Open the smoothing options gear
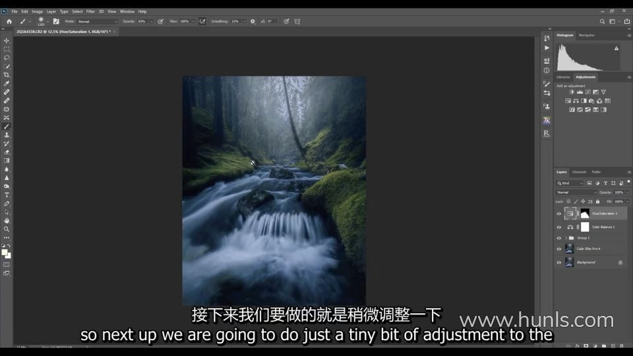Image resolution: width=633 pixels, height=356 pixels. click(253, 21)
